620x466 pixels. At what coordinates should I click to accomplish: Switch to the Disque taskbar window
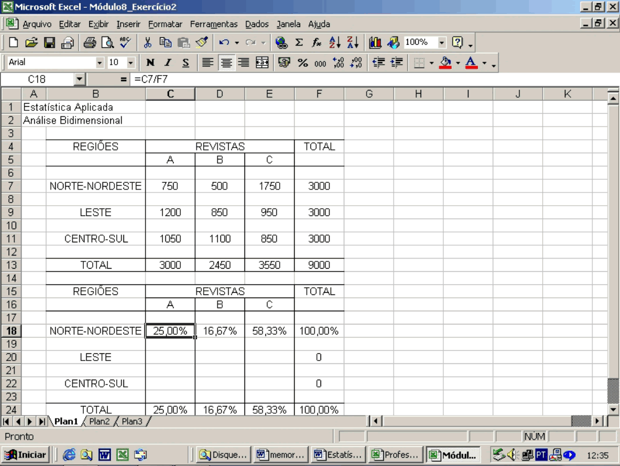point(223,455)
